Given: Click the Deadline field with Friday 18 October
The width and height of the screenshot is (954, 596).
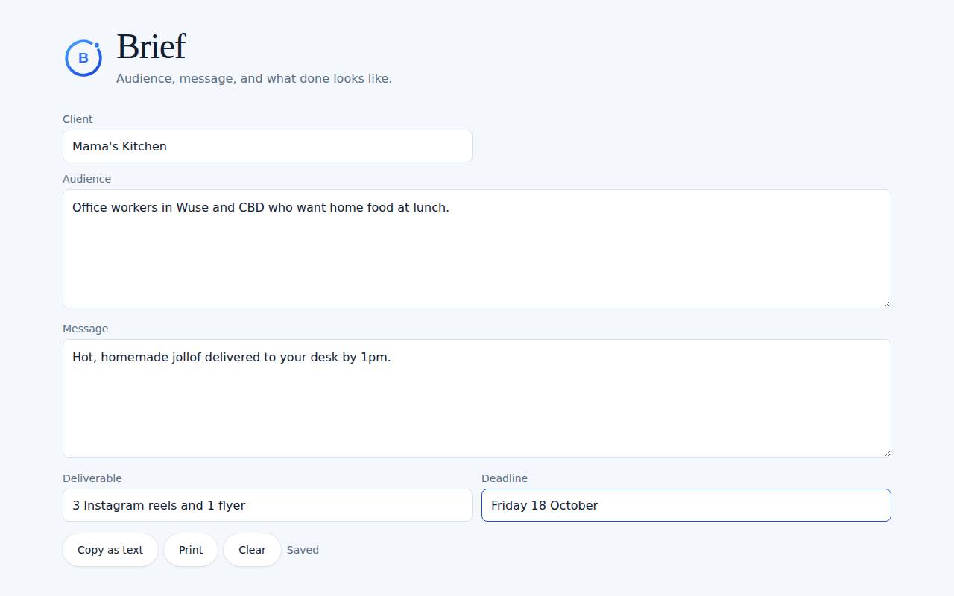Looking at the screenshot, I should pyautogui.click(x=686, y=505).
